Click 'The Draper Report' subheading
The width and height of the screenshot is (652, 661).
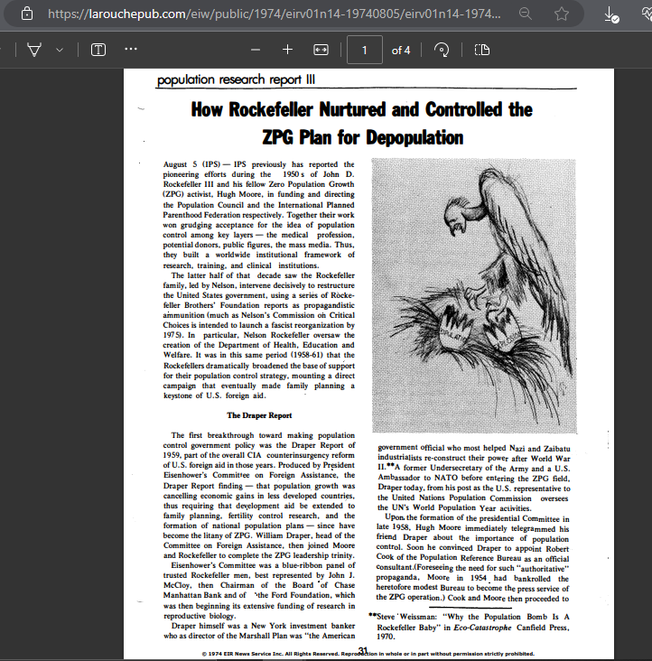tap(259, 415)
